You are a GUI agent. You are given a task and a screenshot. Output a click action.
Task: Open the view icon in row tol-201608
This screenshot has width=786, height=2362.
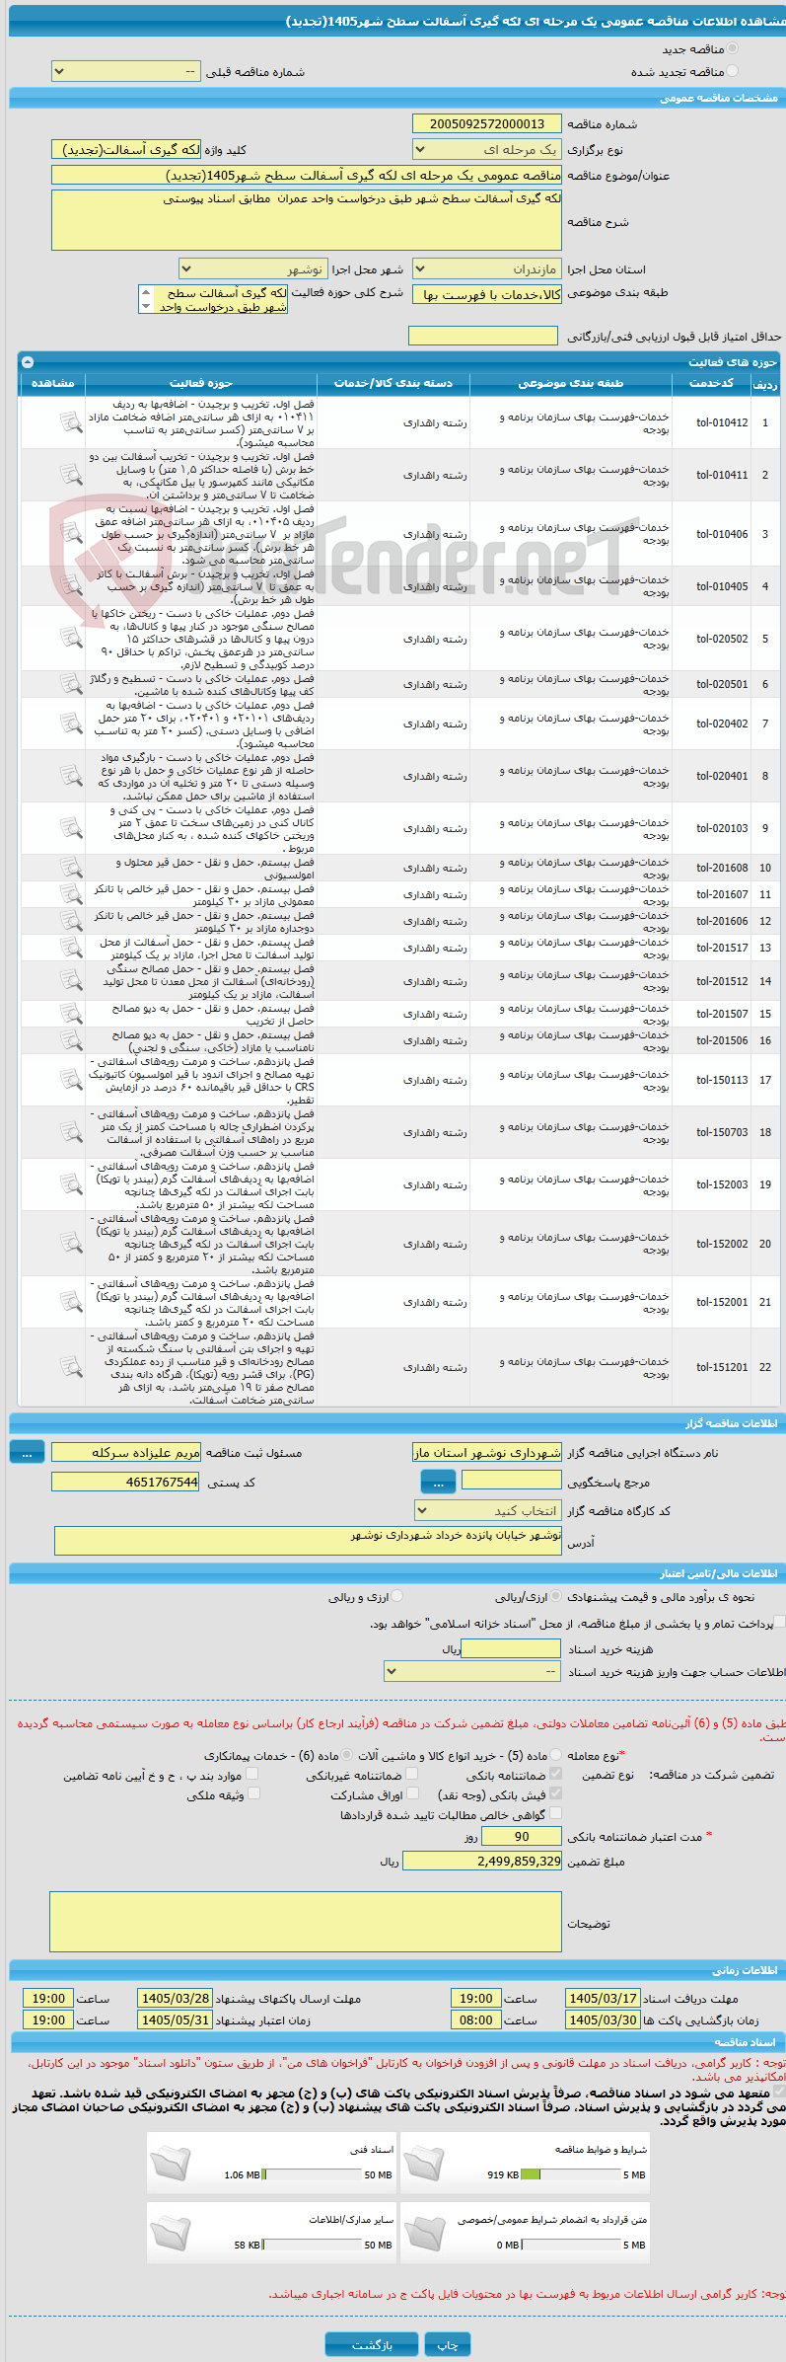(x=70, y=869)
